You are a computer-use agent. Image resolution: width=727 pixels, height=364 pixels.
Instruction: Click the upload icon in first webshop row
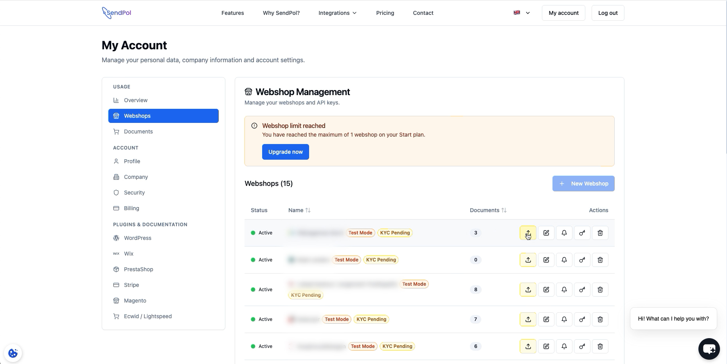(528, 233)
